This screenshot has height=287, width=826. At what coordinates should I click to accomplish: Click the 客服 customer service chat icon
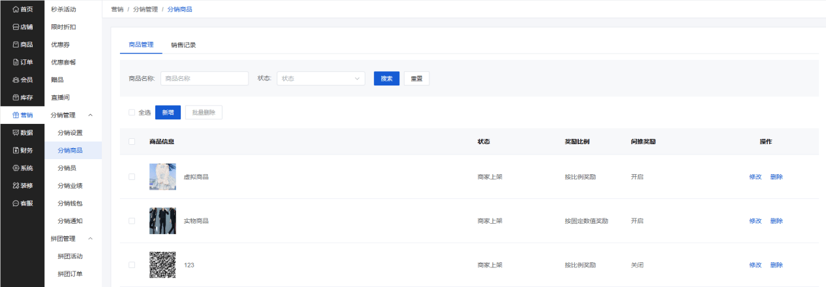[16, 203]
